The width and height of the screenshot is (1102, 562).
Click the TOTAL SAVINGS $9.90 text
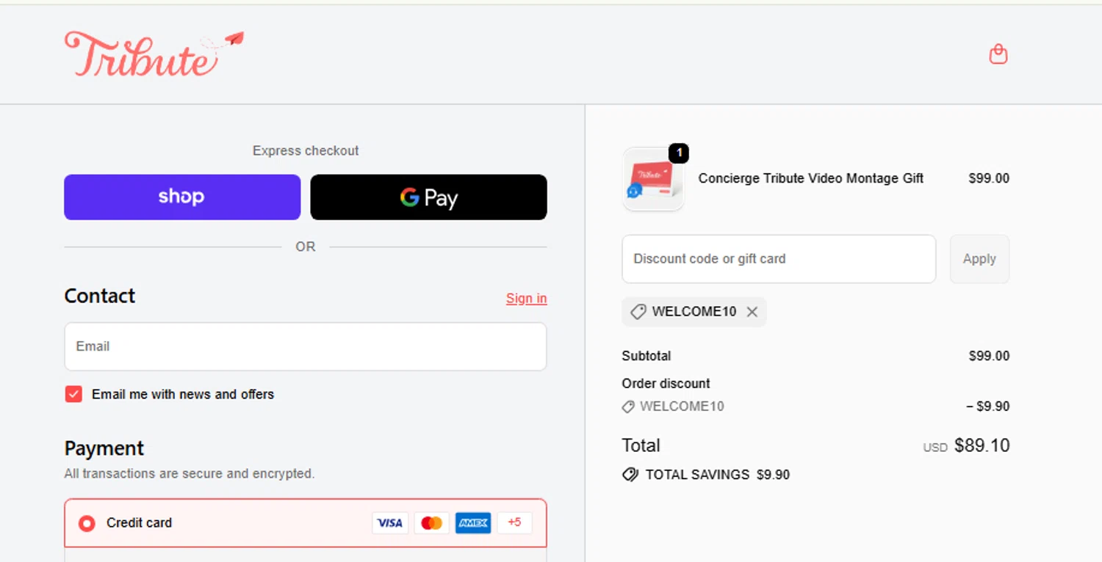click(717, 475)
